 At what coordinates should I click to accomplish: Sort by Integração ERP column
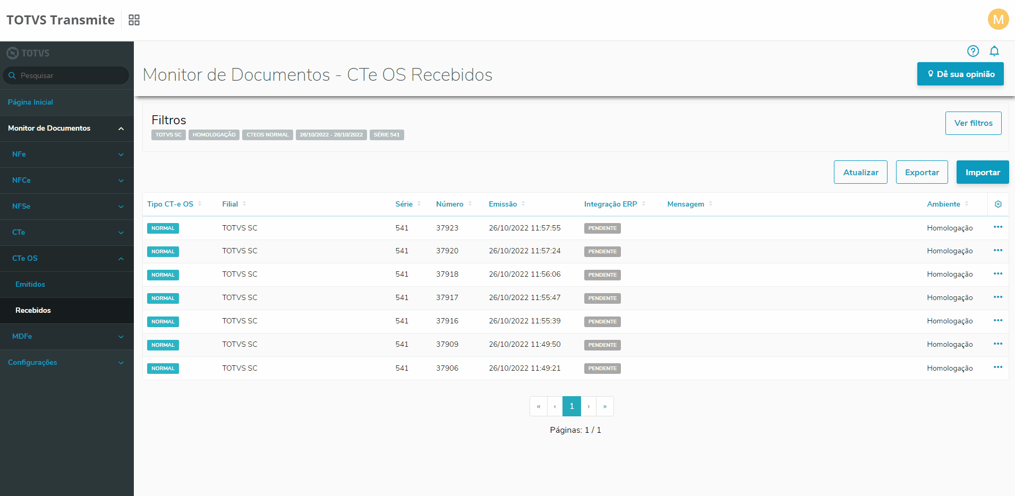pos(615,204)
